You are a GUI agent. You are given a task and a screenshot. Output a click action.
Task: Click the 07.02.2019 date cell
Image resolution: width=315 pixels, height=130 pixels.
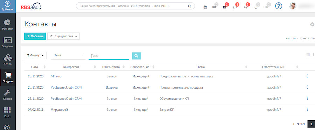[36, 109]
